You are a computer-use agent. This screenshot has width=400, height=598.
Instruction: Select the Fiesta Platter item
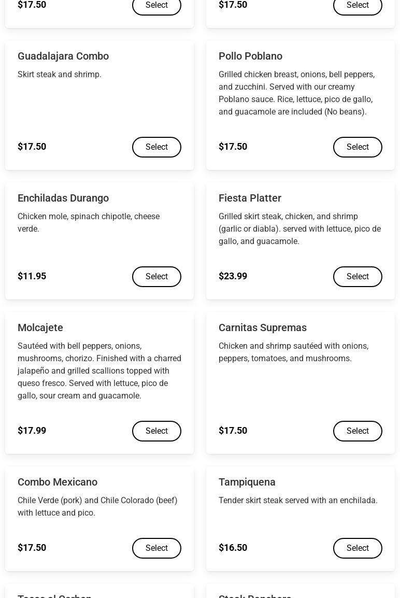(358, 277)
